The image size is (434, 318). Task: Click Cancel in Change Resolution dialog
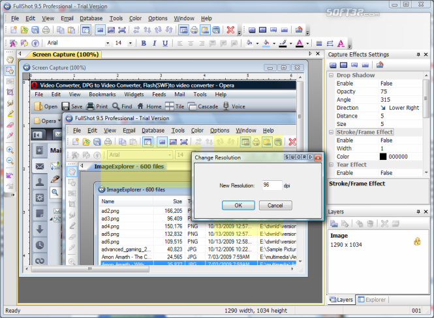tap(275, 205)
